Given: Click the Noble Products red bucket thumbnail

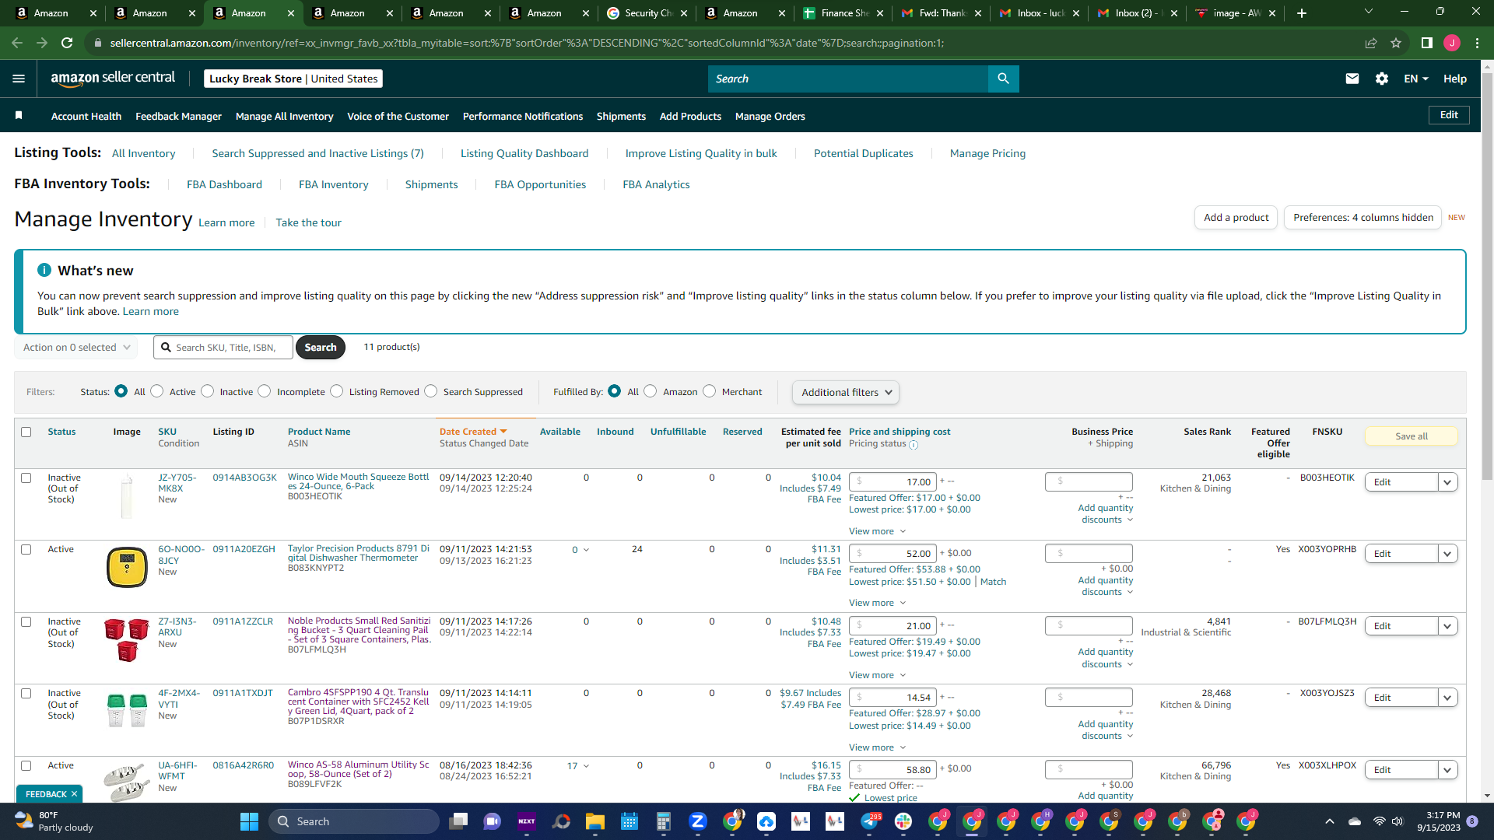Looking at the screenshot, I should [126, 639].
